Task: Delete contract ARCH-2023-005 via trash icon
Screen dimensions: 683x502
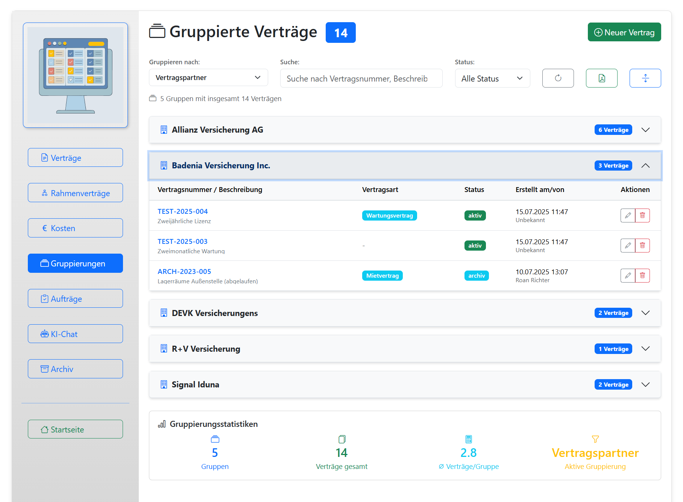Action: click(642, 275)
